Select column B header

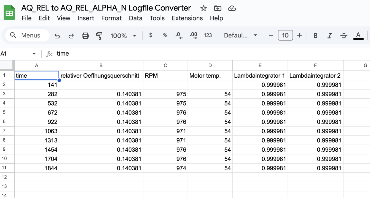(x=101, y=66)
